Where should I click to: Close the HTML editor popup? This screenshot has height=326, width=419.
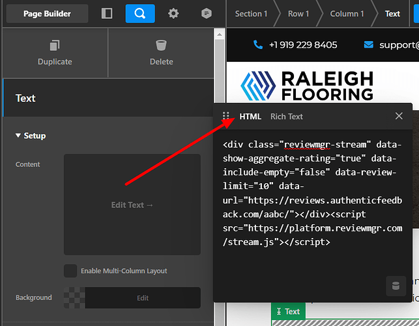399,116
